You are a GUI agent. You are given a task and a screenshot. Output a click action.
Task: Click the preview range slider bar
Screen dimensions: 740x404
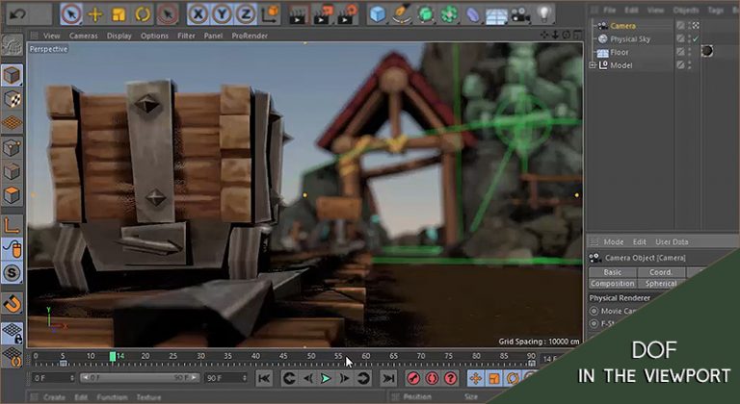(x=140, y=378)
